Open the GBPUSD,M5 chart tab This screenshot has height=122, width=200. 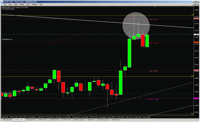click(x=116, y=120)
